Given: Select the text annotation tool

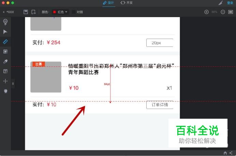Looking at the screenshot, I should [5, 71].
